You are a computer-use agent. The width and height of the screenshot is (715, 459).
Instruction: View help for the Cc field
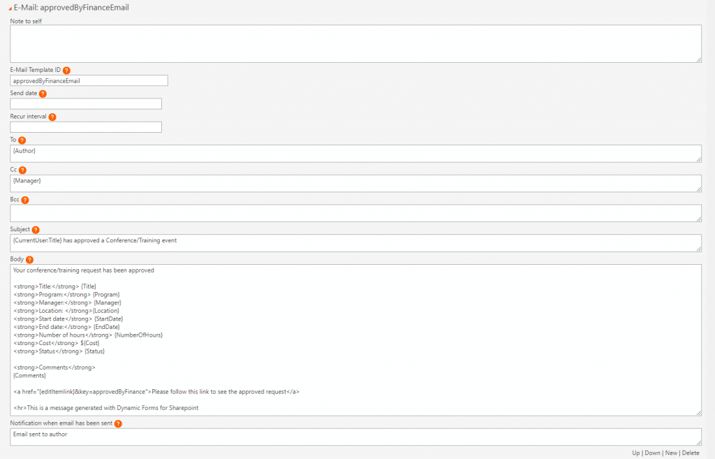point(22,170)
